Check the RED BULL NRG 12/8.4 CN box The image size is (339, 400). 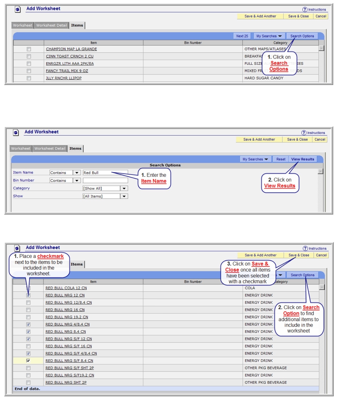(x=28, y=303)
